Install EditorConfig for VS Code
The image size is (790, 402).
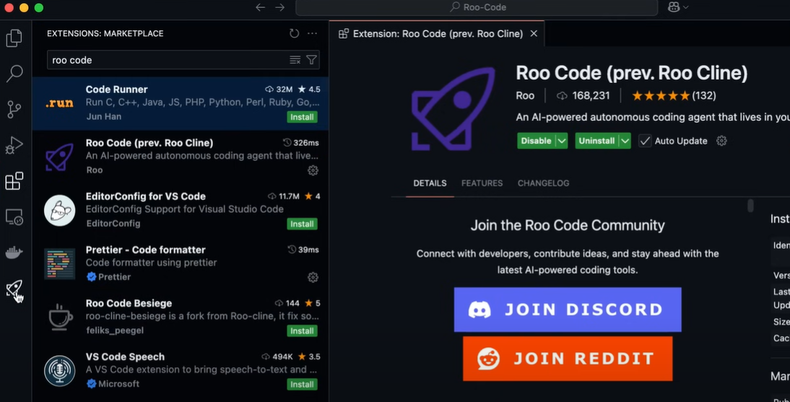[302, 224]
